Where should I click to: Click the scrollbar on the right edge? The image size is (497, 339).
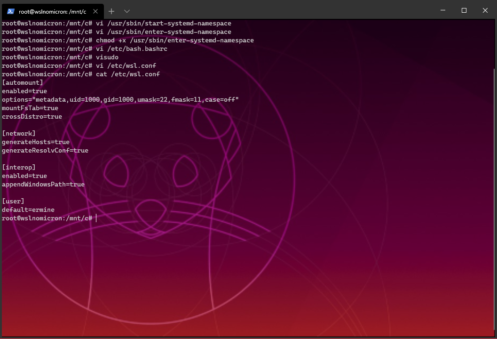point(494,141)
